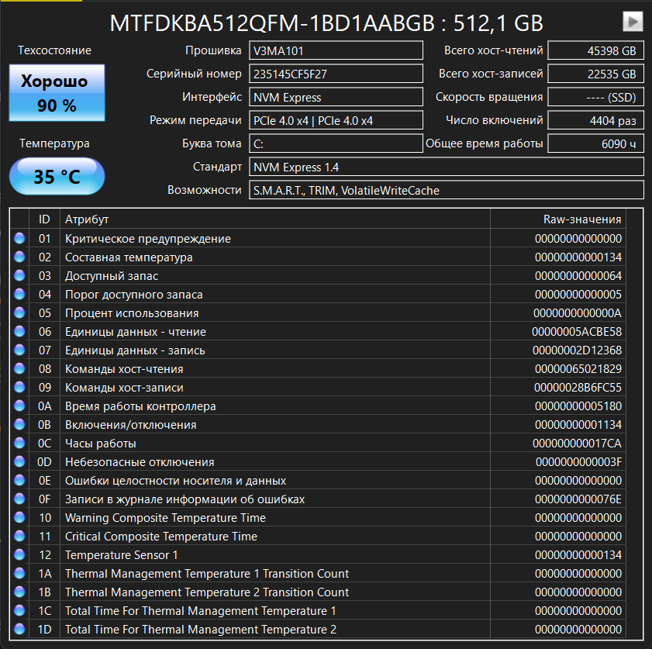Click the status orb for Temperature Sensor 1
The width and height of the screenshot is (652, 649).
[x=19, y=555]
